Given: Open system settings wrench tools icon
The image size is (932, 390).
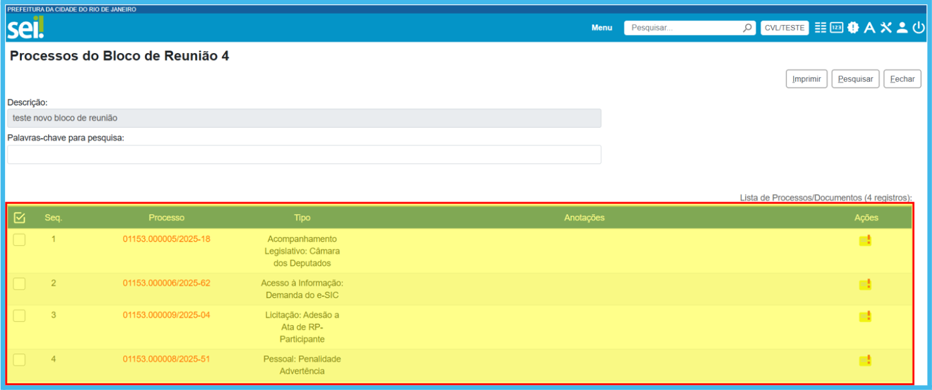Looking at the screenshot, I should point(885,27).
